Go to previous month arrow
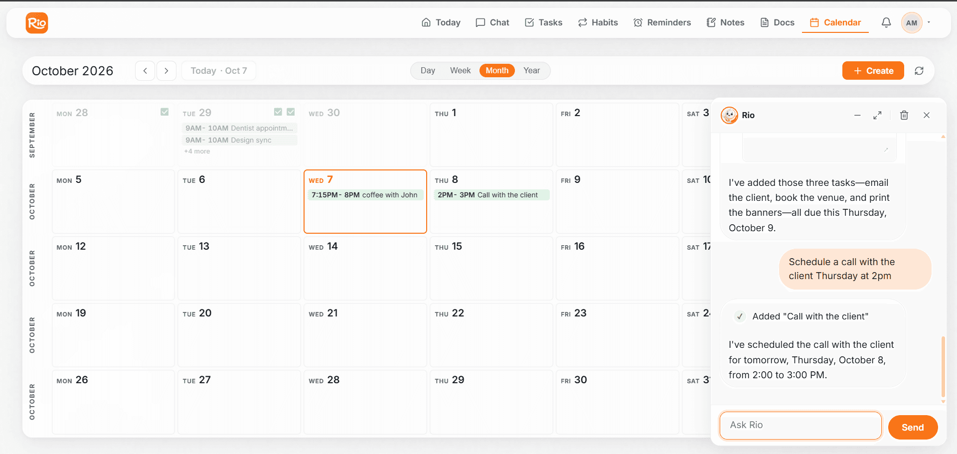The height and width of the screenshot is (454, 957). pos(145,71)
